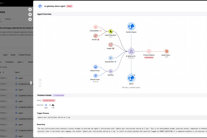Screen dimensions: 207x138
Task: Click the Exposed APIs node icon
Action: pos(111,58)
